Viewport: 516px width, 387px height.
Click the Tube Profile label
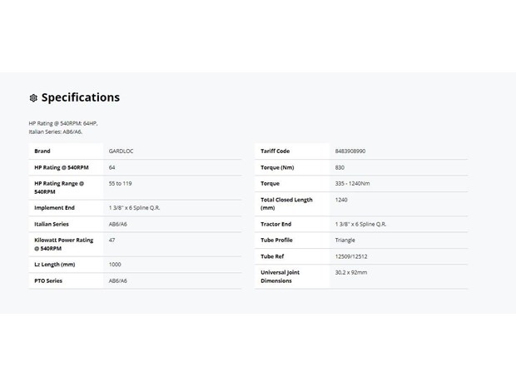(x=276, y=241)
